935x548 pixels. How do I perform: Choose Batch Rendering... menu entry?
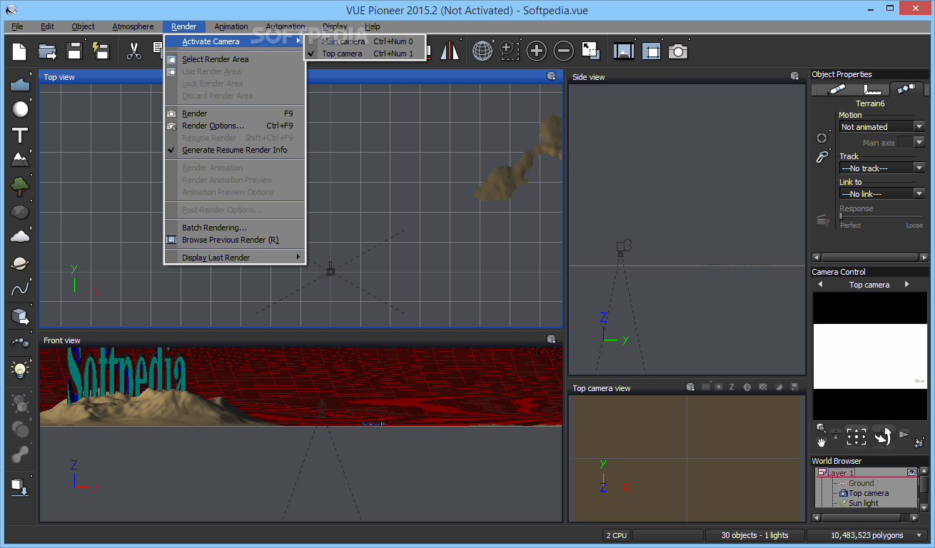click(235, 228)
